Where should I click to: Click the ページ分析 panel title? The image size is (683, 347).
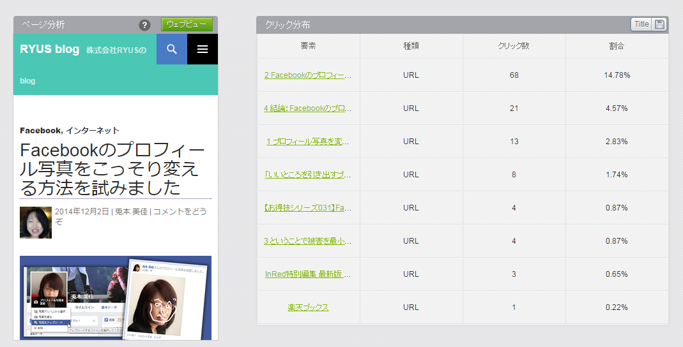(x=43, y=25)
